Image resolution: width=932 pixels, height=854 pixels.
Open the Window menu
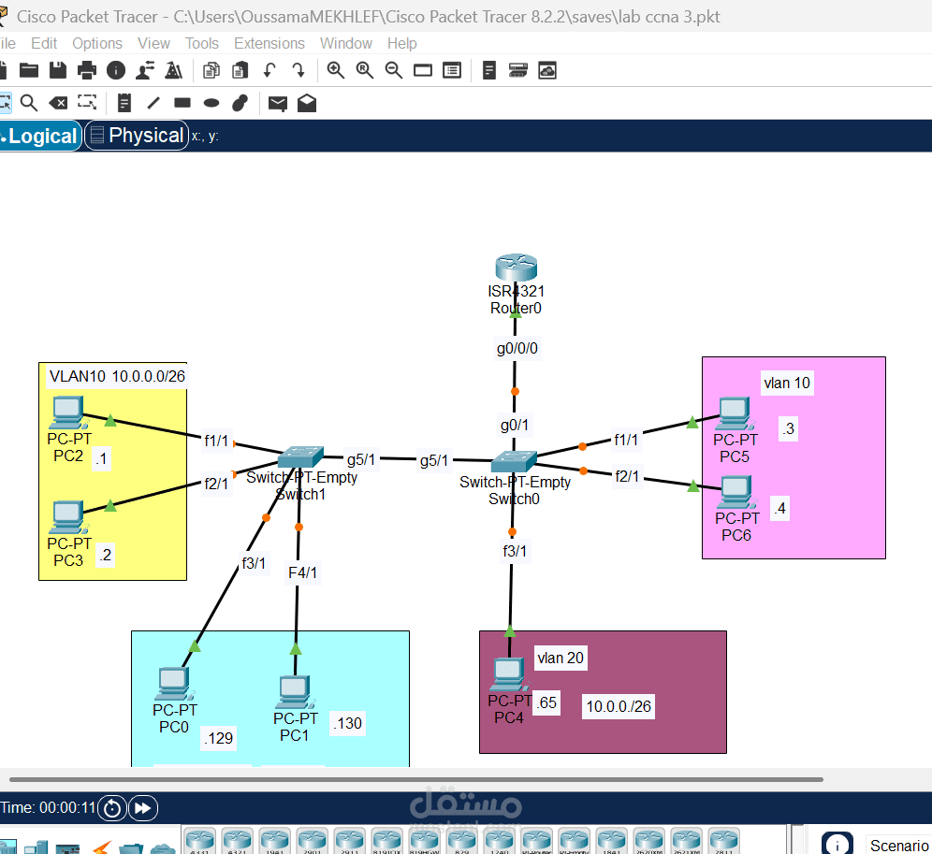click(x=346, y=43)
